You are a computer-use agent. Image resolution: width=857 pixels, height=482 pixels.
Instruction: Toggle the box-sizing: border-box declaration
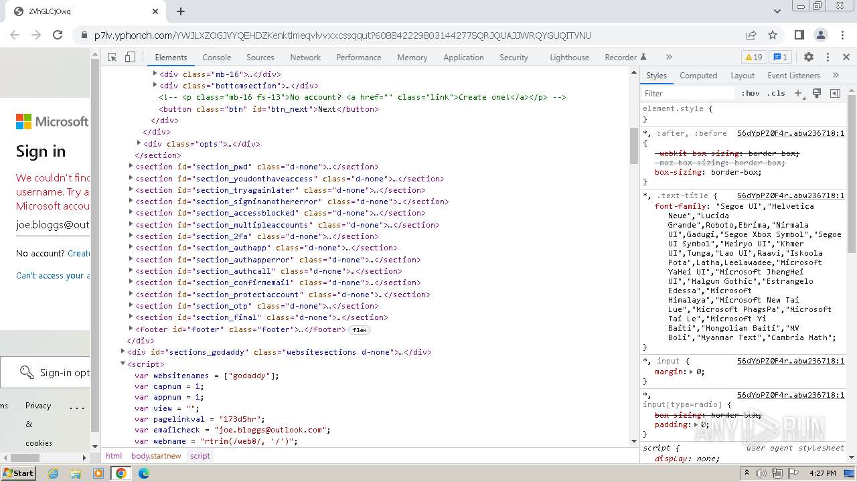[708, 172]
